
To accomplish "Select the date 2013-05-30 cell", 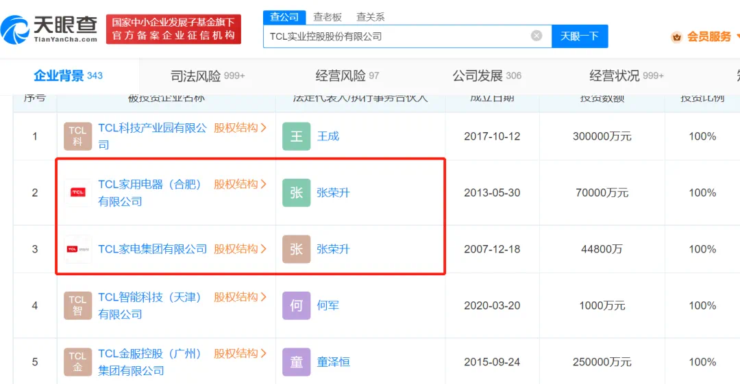I will (x=492, y=192).
